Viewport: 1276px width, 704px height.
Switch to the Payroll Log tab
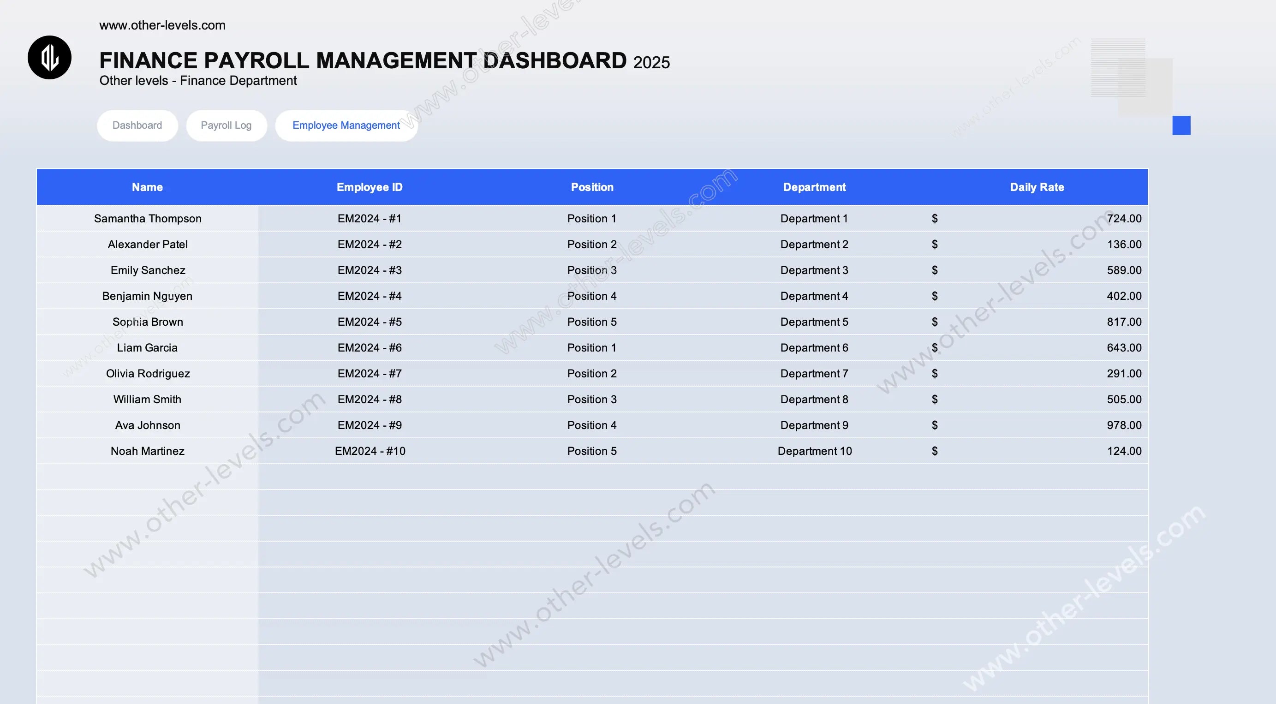[227, 125]
